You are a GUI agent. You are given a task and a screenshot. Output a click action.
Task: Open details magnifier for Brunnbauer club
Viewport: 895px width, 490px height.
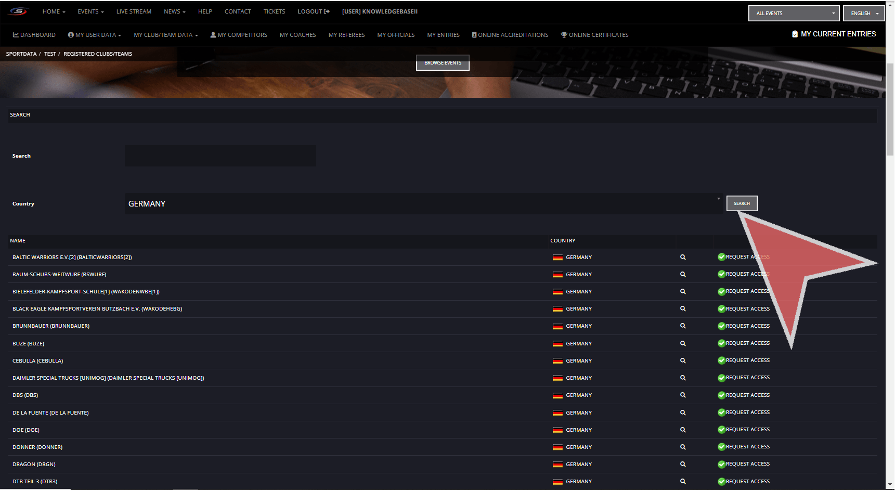click(683, 326)
